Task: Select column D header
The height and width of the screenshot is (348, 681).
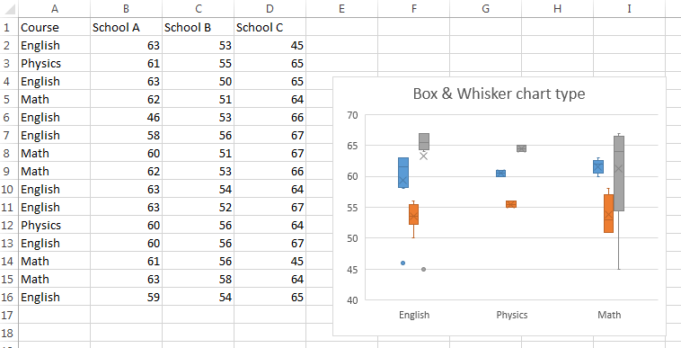Action: point(270,8)
